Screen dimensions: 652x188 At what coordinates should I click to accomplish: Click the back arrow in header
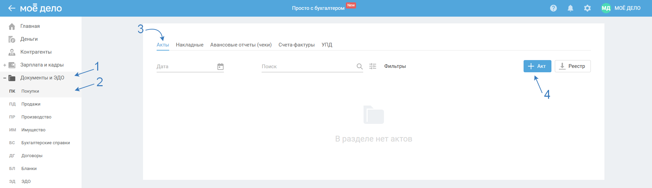pos(12,8)
